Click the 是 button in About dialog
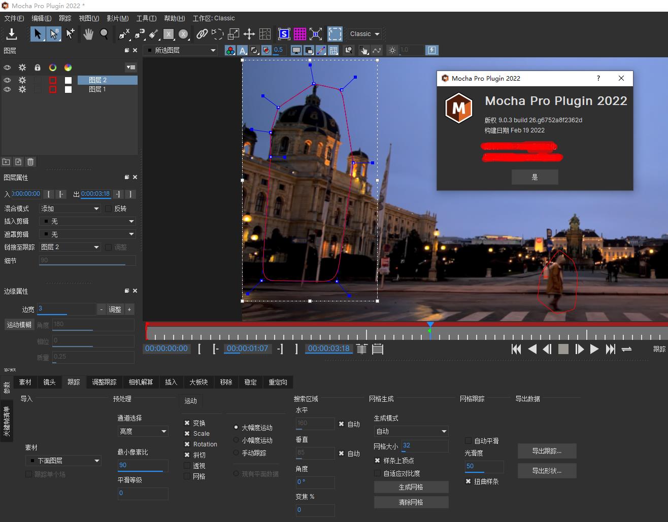This screenshot has height=522, width=668. [535, 177]
